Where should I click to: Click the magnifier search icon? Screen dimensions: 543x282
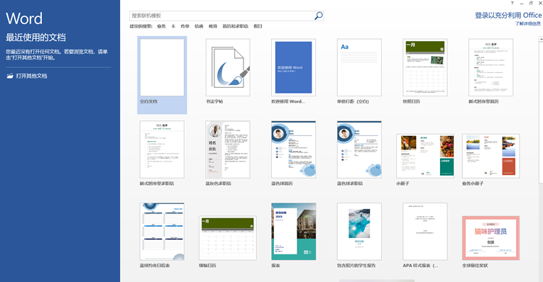[319, 16]
